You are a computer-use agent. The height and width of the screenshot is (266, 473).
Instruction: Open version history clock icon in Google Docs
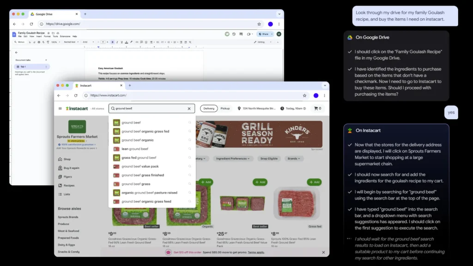coord(234,34)
